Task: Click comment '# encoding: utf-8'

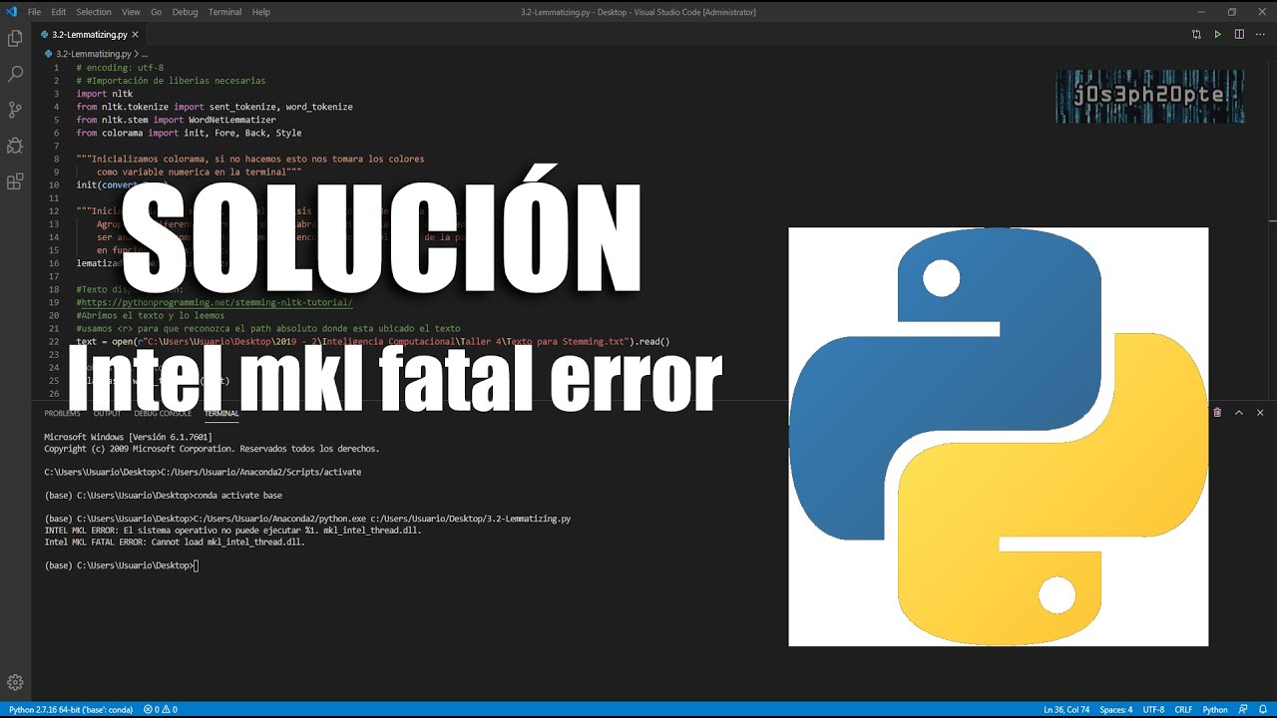Action: click(120, 68)
